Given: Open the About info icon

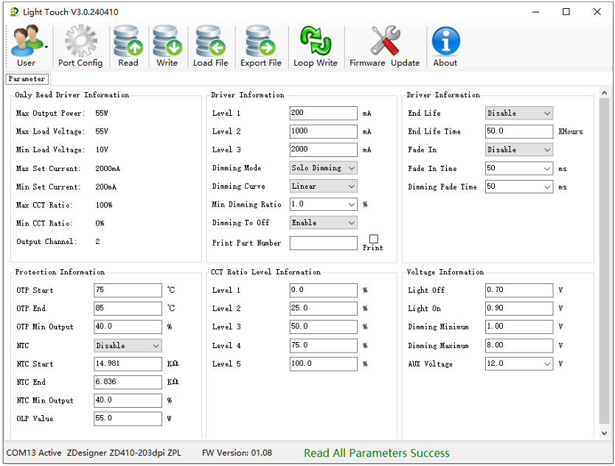Looking at the screenshot, I should (445, 41).
